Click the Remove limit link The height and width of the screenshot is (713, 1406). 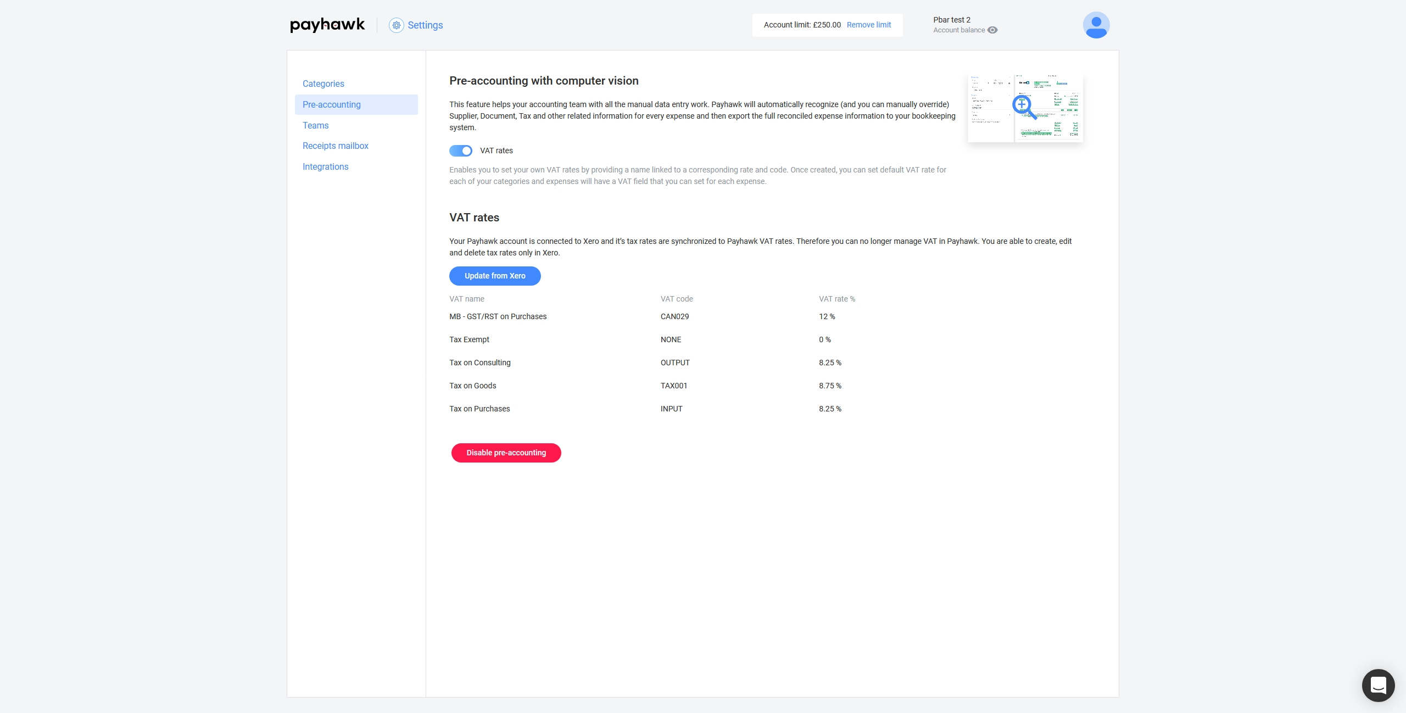click(x=869, y=25)
